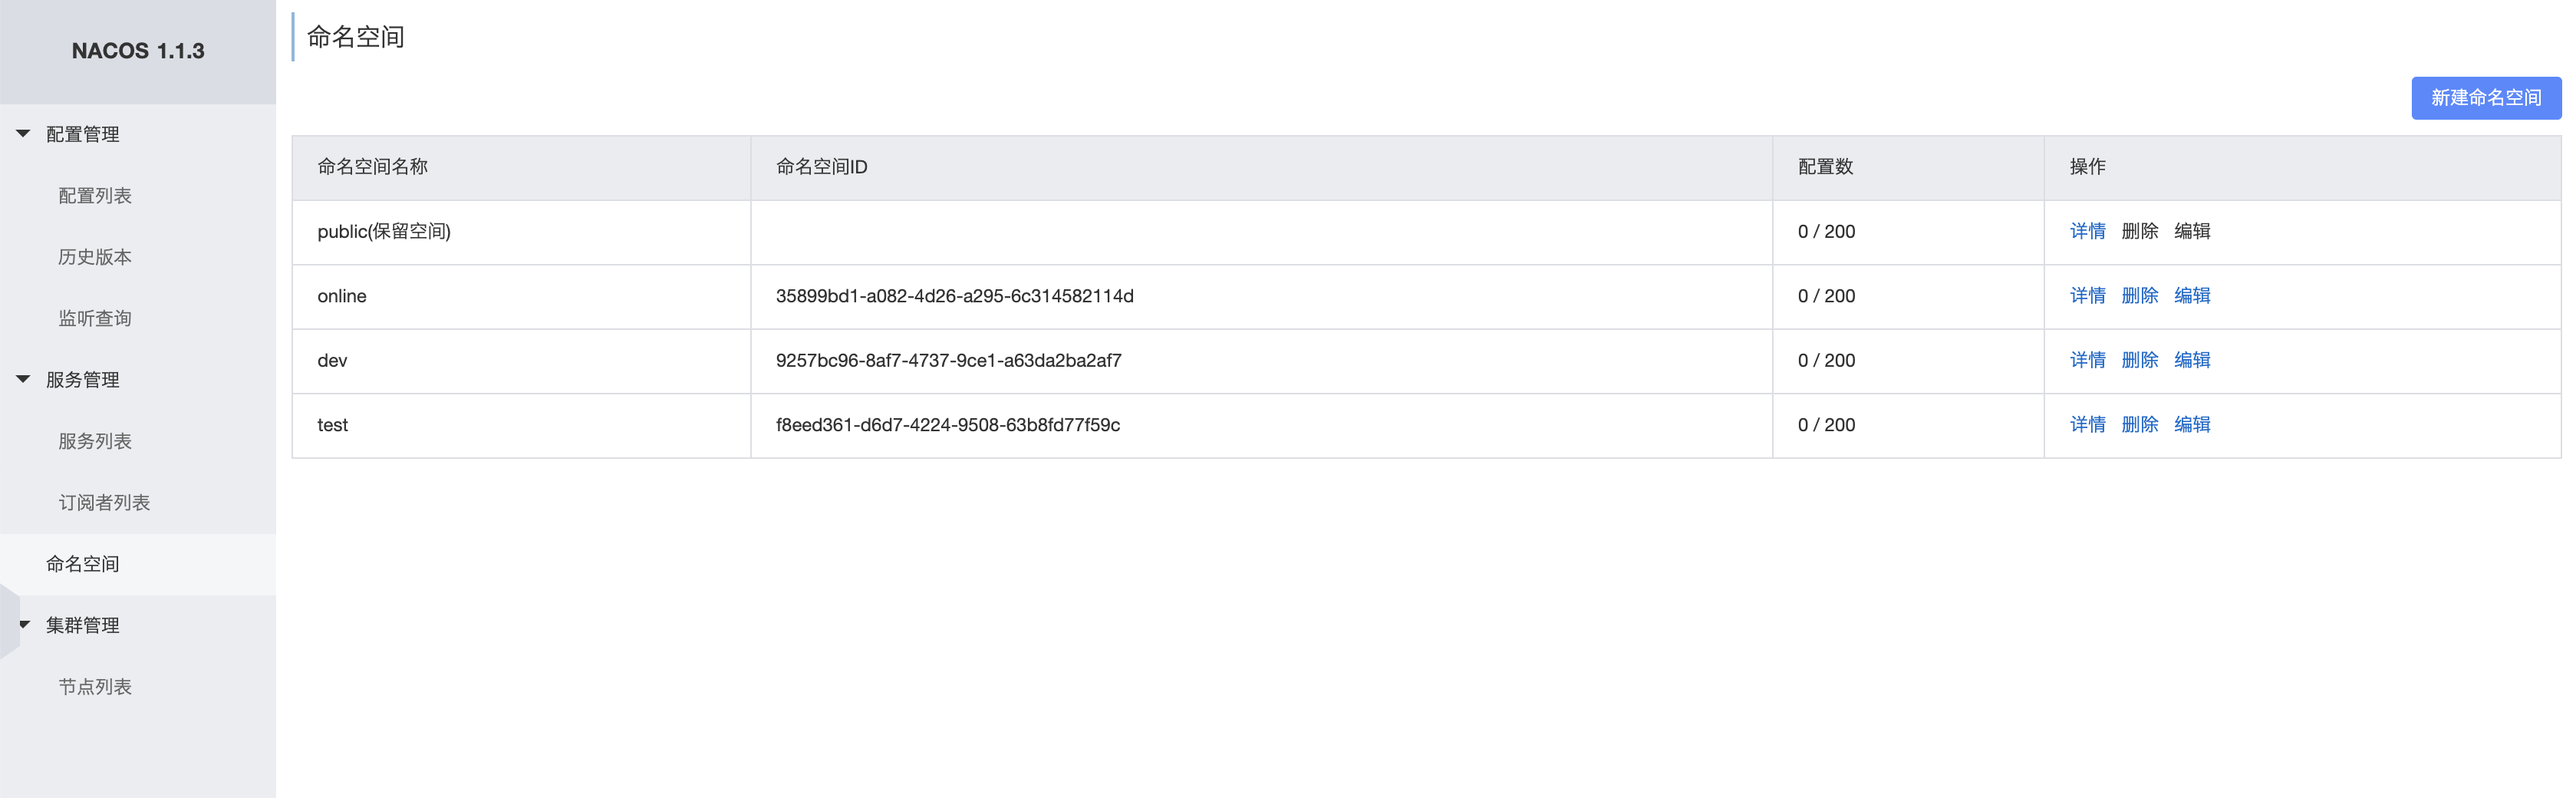
Task: Select ID f8eed361-d6d7-4224-9508-63b8fd77f59c
Action: pos(947,425)
